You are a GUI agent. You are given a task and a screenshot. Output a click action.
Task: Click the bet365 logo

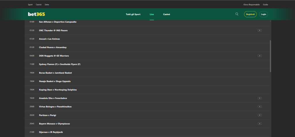(36, 14)
